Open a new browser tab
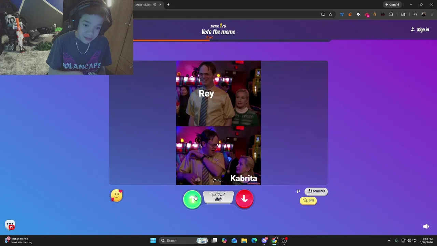The width and height of the screenshot is (437, 246). click(x=168, y=5)
